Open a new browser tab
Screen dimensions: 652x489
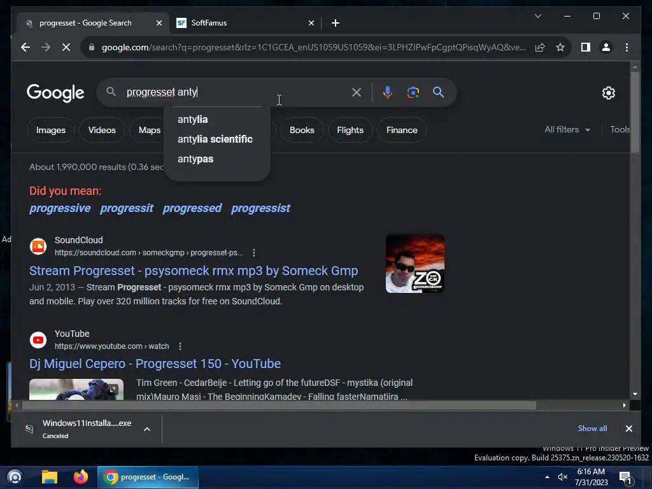point(336,23)
